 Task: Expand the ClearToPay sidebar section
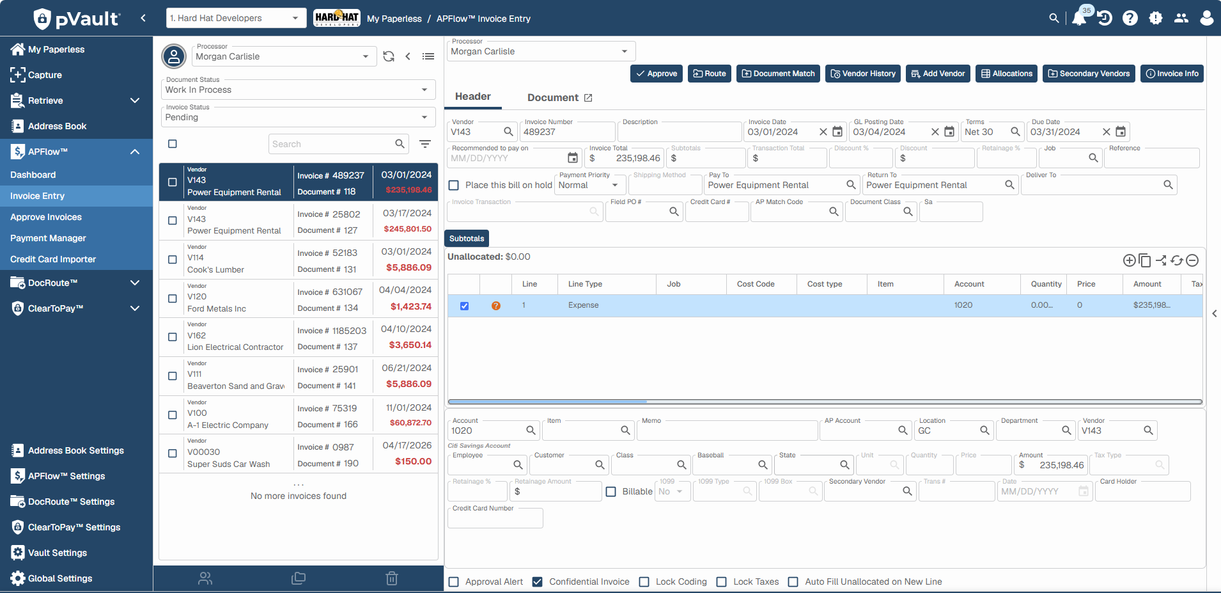tap(135, 308)
